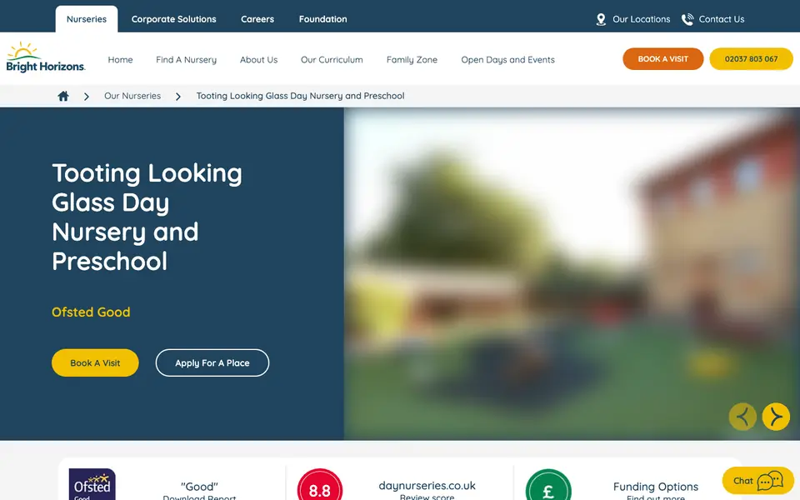Open Open Days and Events menu

coord(507,60)
